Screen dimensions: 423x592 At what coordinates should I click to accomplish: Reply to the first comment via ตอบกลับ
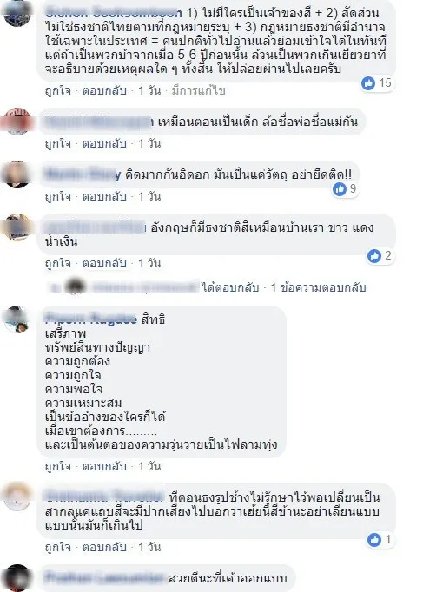(x=104, y=90)
